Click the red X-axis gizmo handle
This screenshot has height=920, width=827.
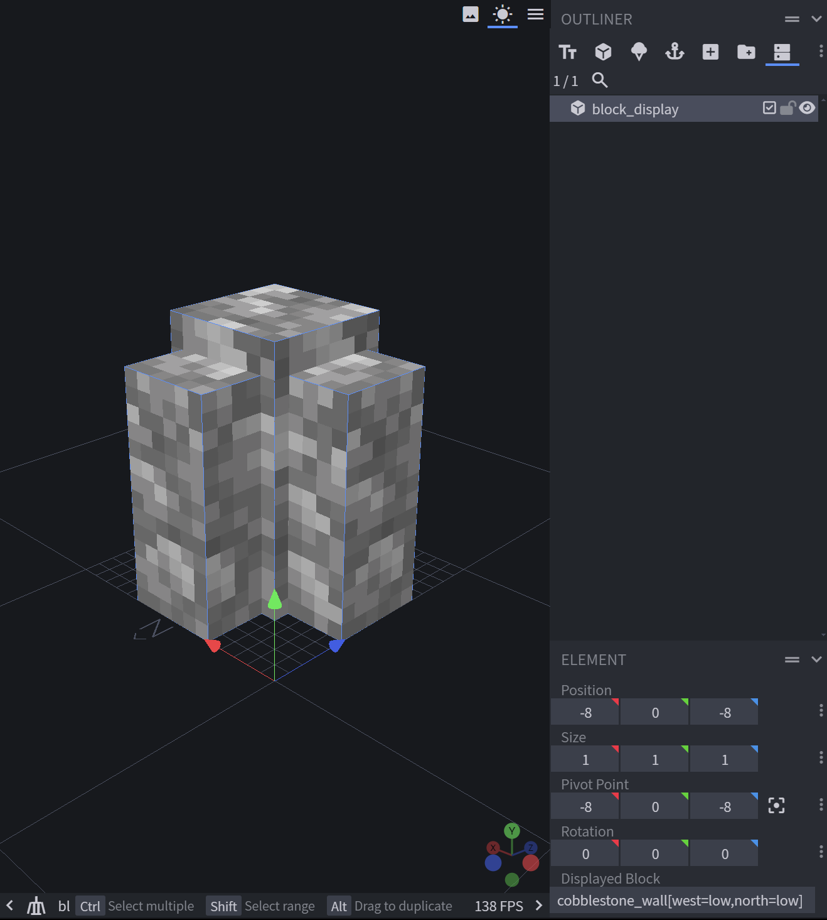tap(213, 645)
